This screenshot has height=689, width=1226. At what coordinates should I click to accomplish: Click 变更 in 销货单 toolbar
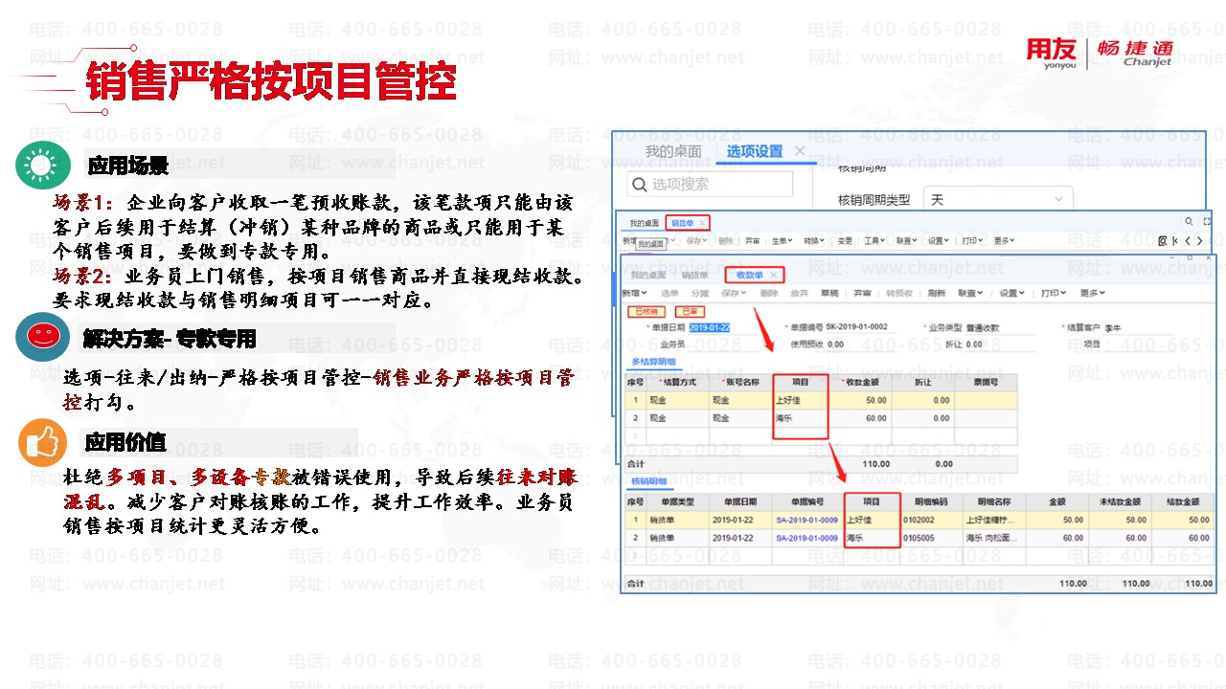tap(845, 240)
